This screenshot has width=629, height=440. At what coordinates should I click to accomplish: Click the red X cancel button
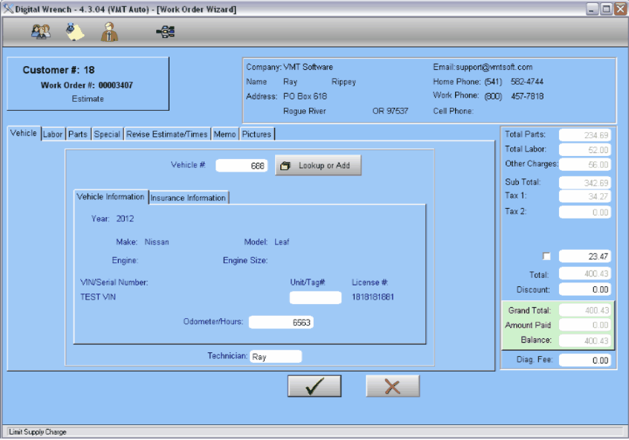pos(393,386)
